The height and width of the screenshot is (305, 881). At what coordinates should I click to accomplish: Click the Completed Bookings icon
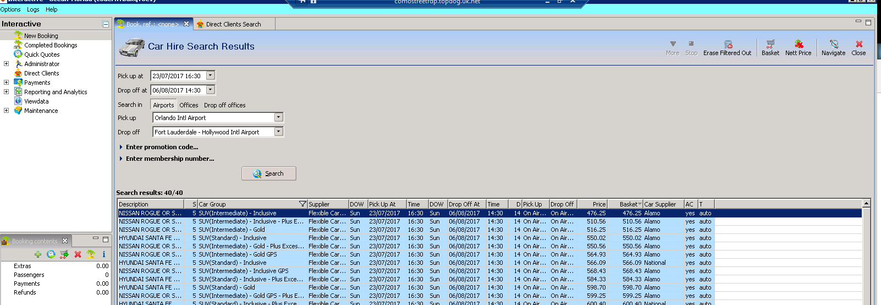pos(18,45)
